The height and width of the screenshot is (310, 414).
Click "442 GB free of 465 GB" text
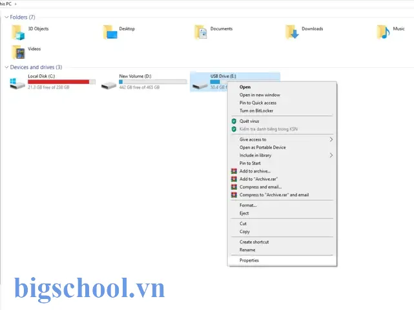(140, 87)
